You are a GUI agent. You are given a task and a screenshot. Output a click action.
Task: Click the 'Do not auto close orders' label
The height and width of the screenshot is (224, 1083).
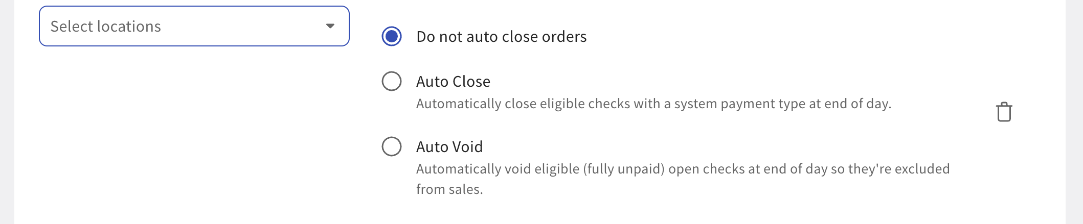tap(502, 37)
